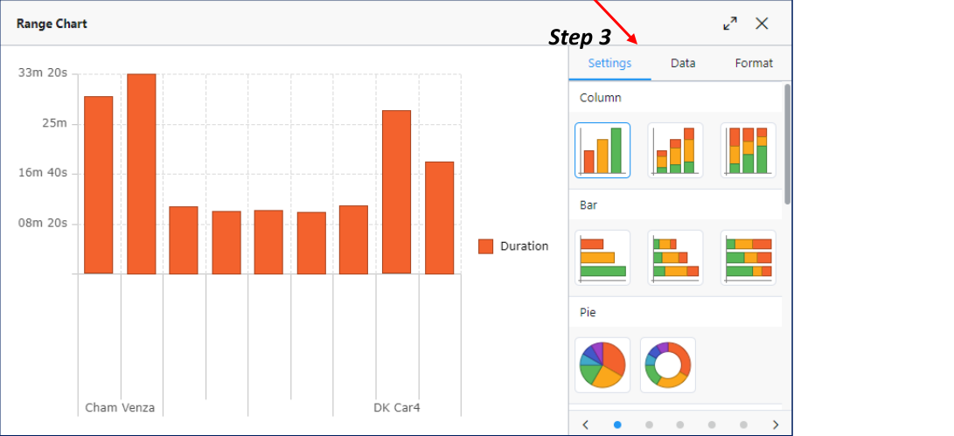Open the Format tab
Screen dimensions: 954x436
tap(753, 63)
